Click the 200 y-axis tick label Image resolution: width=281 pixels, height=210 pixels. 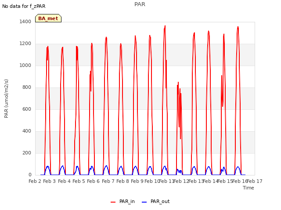[x=27, y=153]
